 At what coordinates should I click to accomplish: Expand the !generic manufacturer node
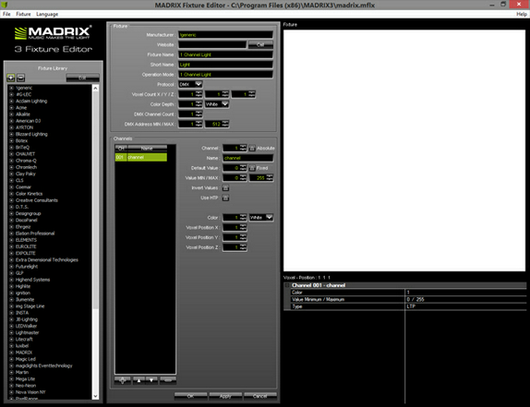[x=11, y=88]
